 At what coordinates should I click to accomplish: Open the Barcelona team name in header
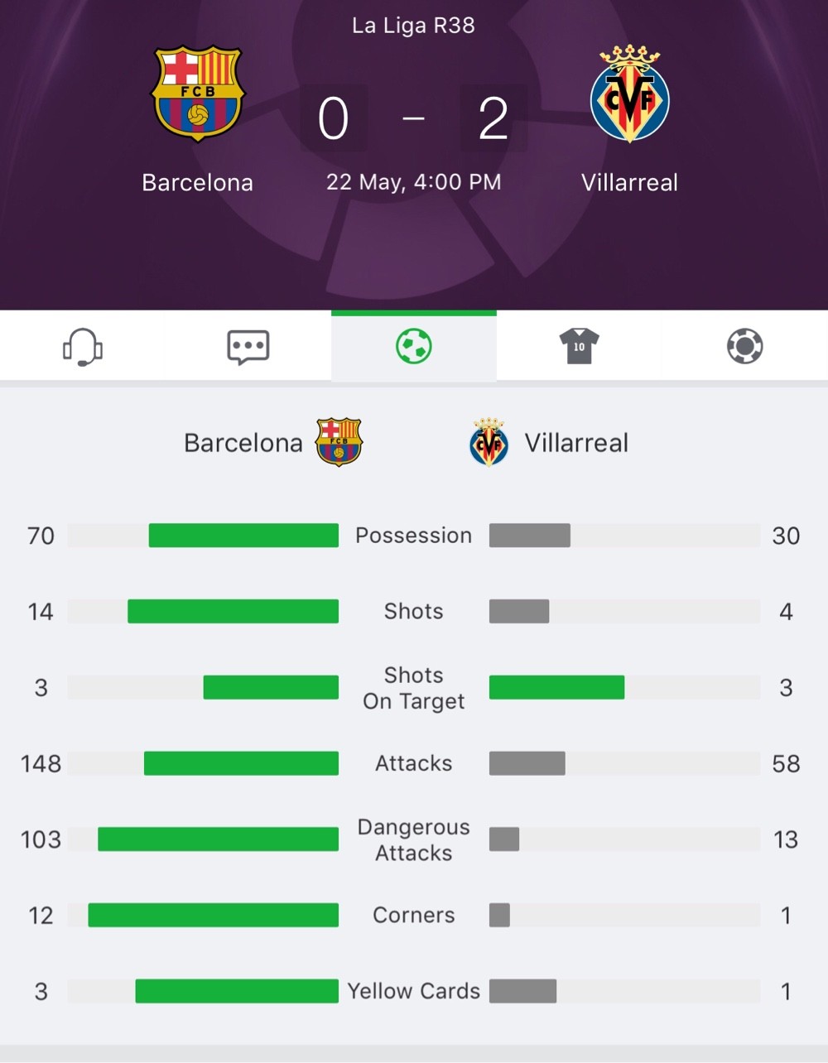pos(197,182)
